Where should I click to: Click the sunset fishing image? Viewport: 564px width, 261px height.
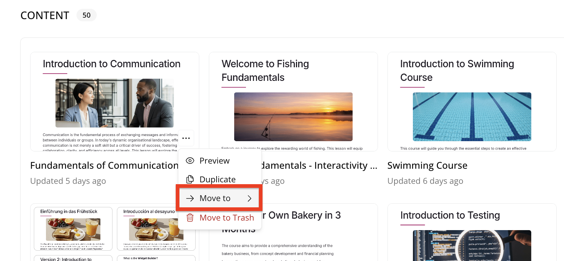293,117
